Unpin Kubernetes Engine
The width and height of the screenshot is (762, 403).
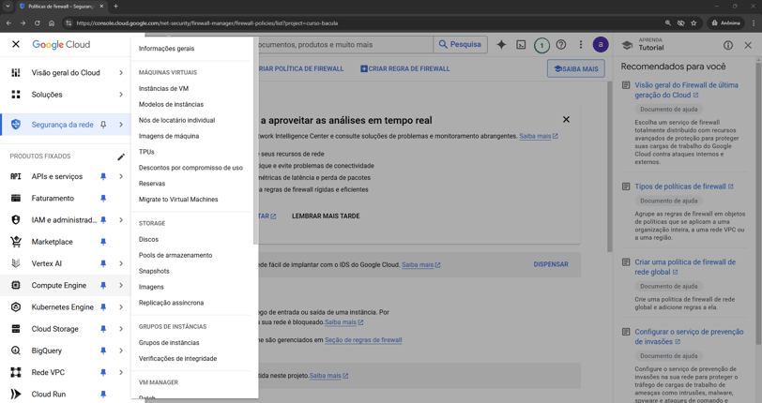click(103, 306)
